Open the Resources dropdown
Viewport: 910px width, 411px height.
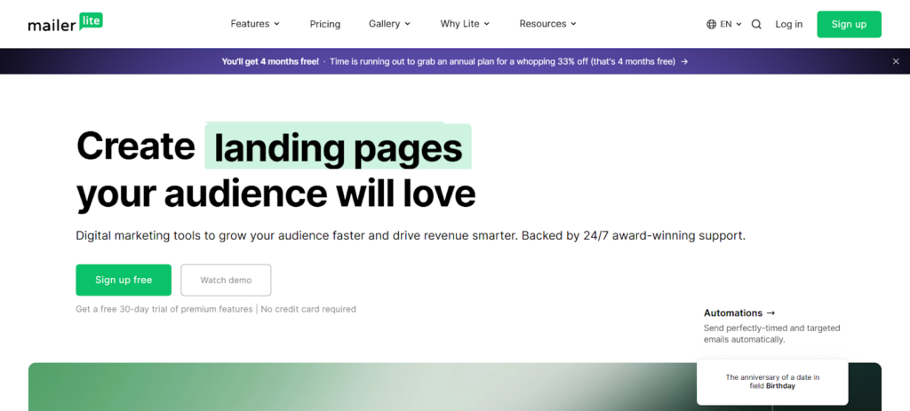547,24
